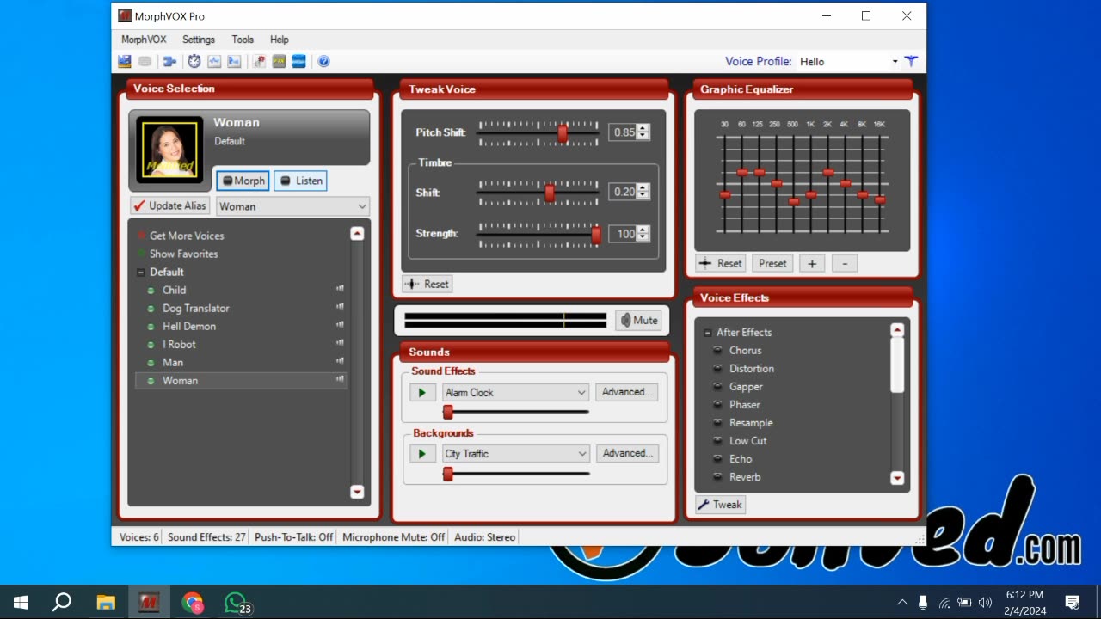Image resolution: width=1101 pixels, height=619 pixels.
Task: Open the Voice Profile Hello dropdown
Action: [x=848, y=61]
